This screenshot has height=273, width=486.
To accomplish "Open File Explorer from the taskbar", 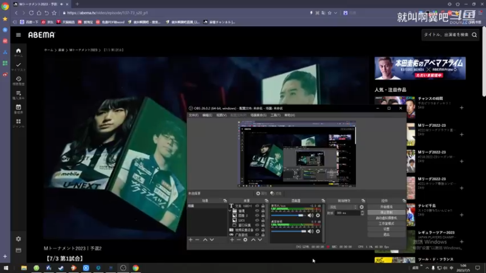I will [x=24, y=268].
